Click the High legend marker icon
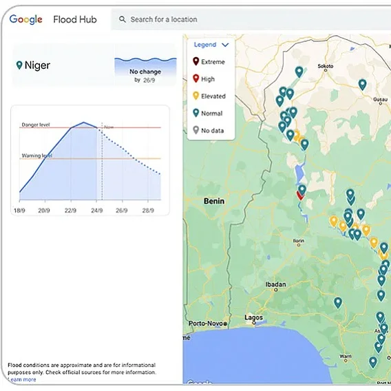 tap(195, 78)
